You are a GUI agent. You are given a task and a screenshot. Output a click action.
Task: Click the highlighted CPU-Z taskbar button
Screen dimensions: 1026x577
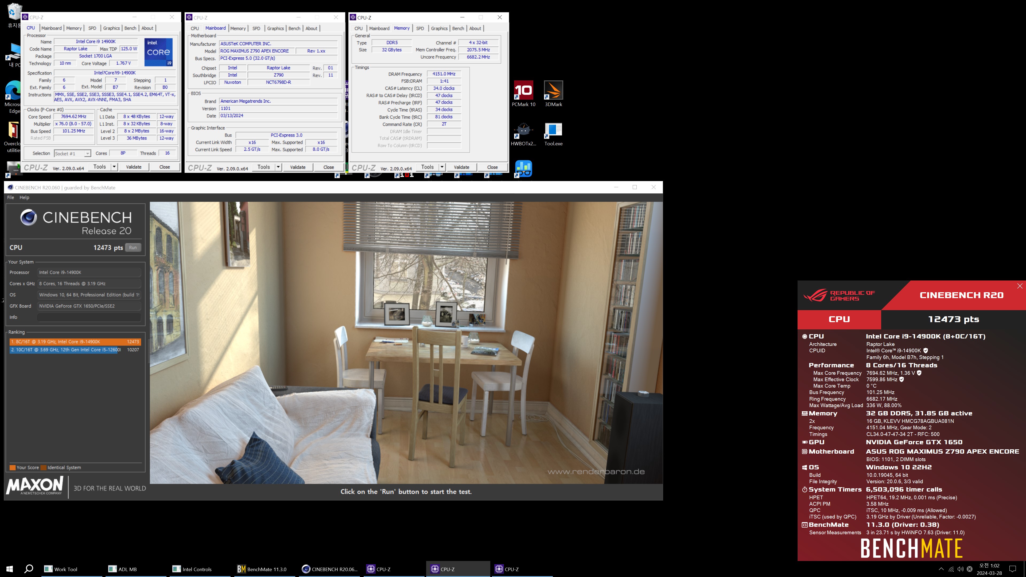458,569
